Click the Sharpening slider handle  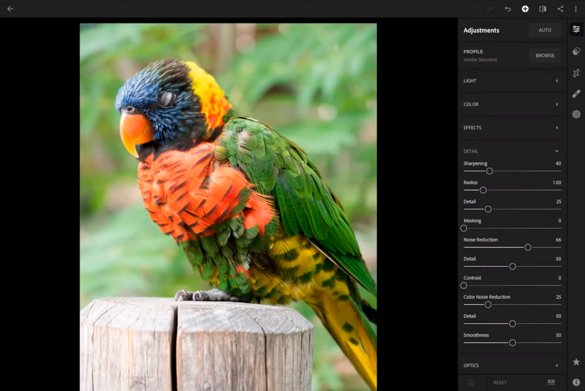[489, 171]
